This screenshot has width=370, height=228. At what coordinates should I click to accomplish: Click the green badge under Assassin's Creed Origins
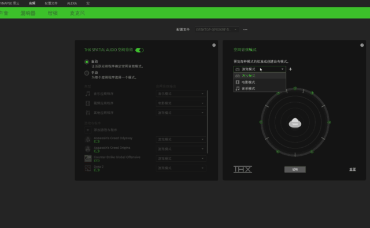click(97, 151)
